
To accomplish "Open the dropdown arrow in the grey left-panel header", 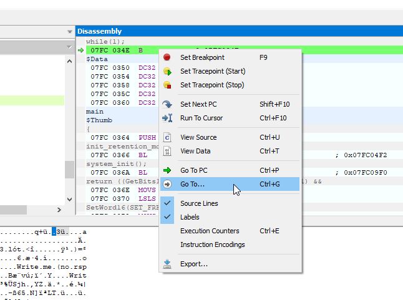I will coord(69,47).
